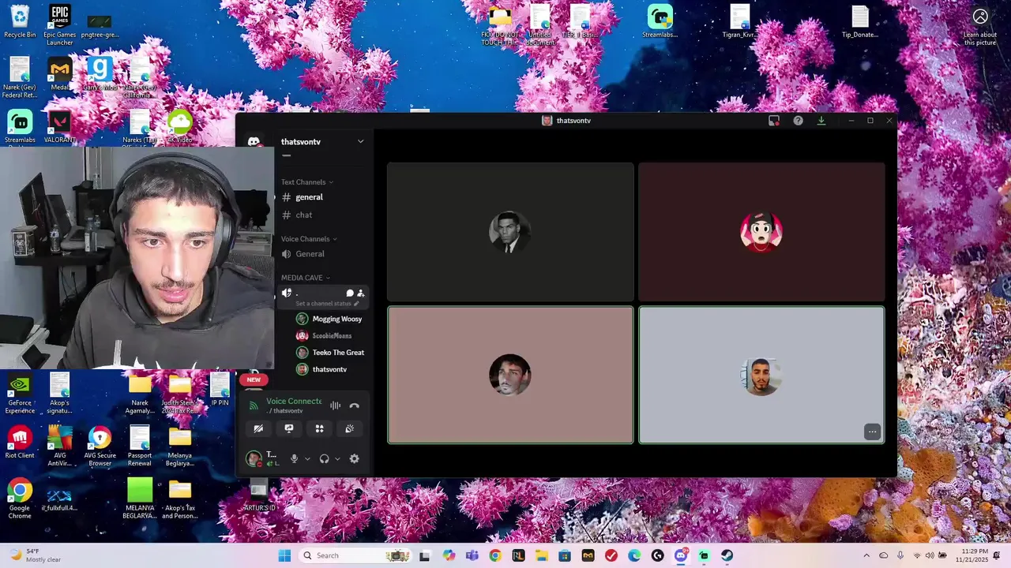This screenshot has height=568, width=1011.
Task: Open more options on bottom-right video tile
Action: [872, 432]
